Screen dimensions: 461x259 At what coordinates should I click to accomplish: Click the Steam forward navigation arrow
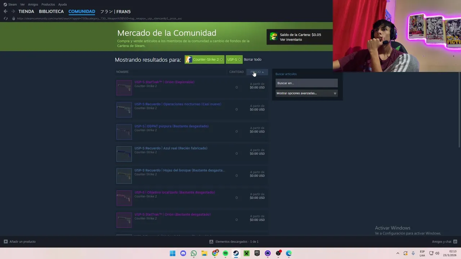coord(13,12)
